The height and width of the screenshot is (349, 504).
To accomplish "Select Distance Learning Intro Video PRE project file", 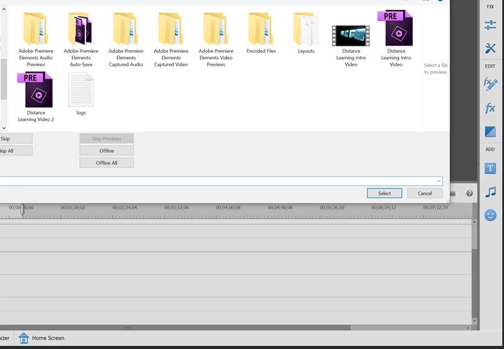I will (396, 39).
